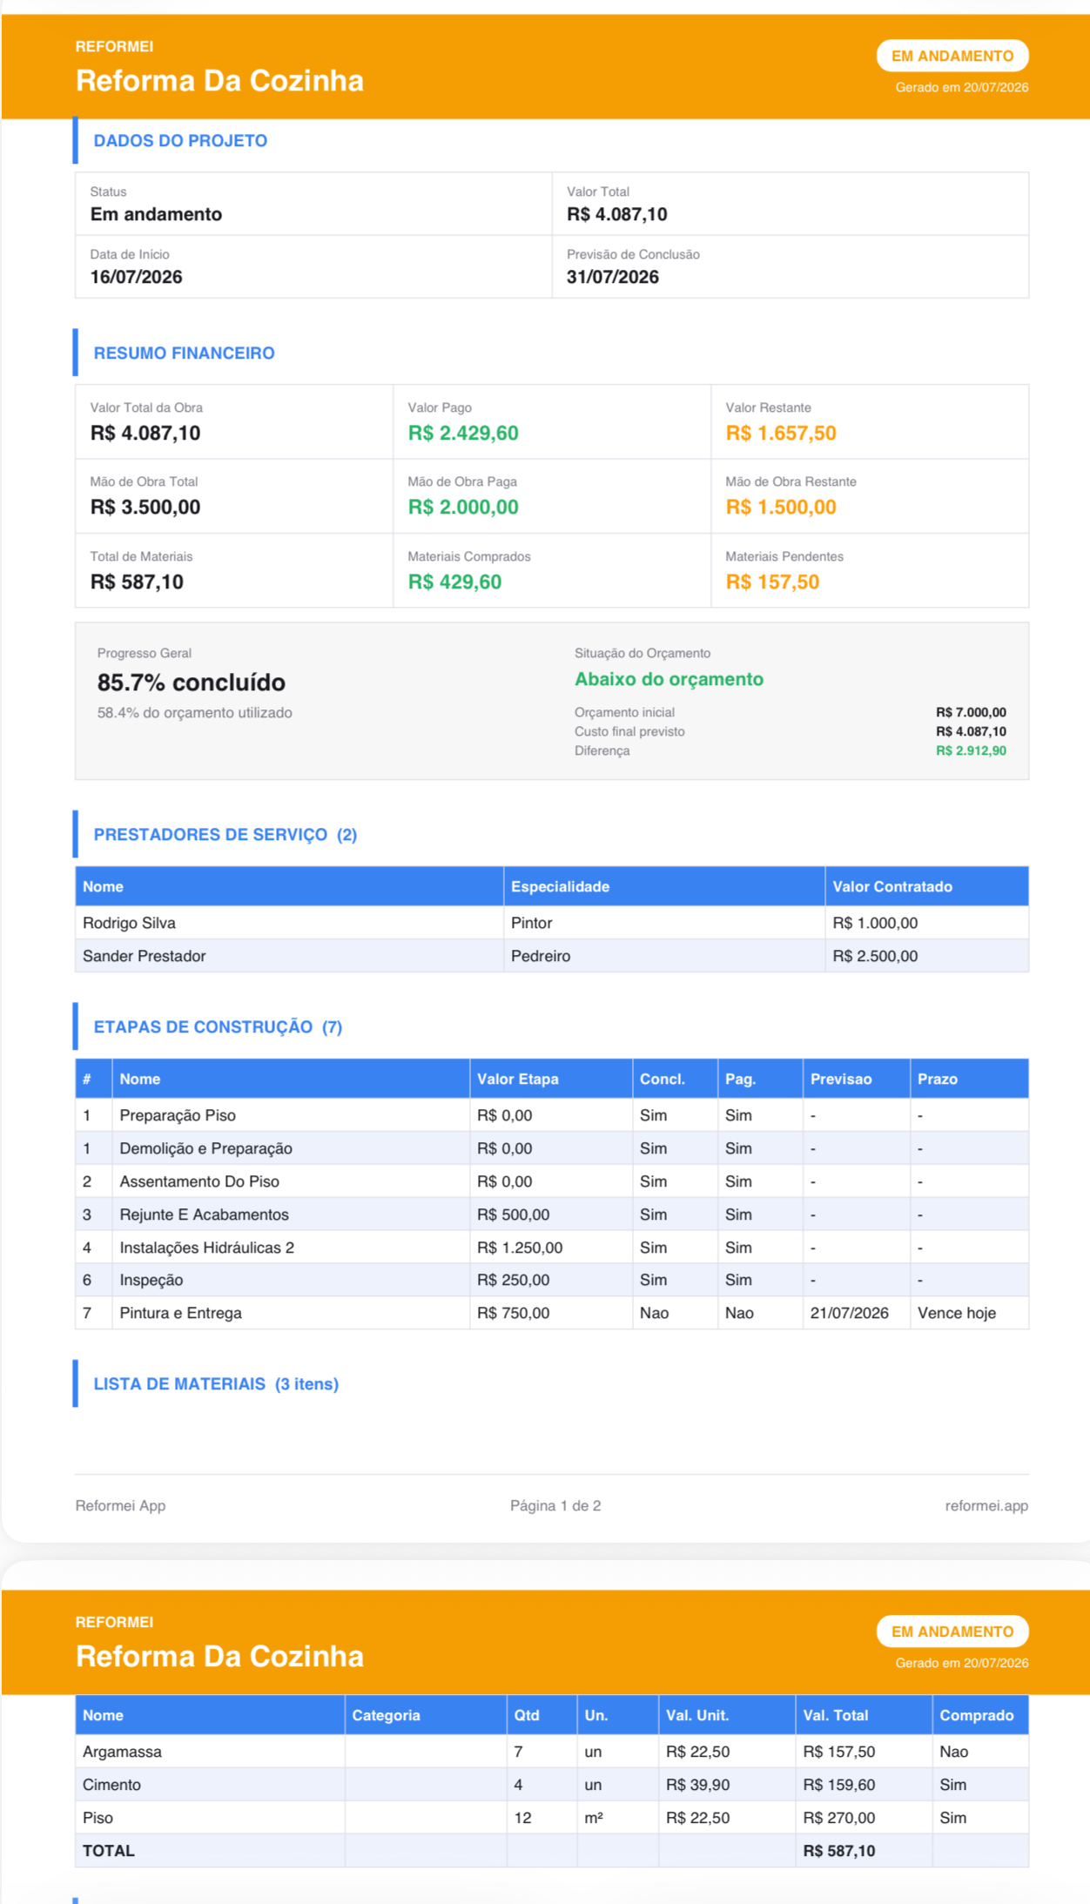1090x1904 pixels.
Task: Select the Demolição e Preparação stage
Action: click(x=205, y=1148)
